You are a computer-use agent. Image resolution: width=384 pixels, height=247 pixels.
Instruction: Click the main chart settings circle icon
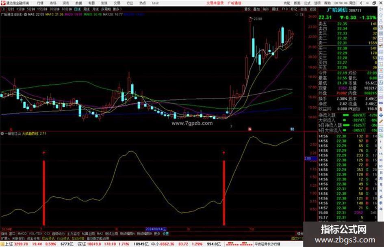25,15
